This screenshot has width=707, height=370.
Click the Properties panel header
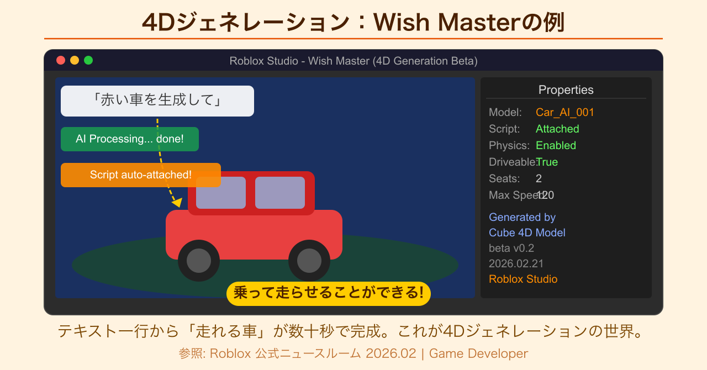[566, 90]
